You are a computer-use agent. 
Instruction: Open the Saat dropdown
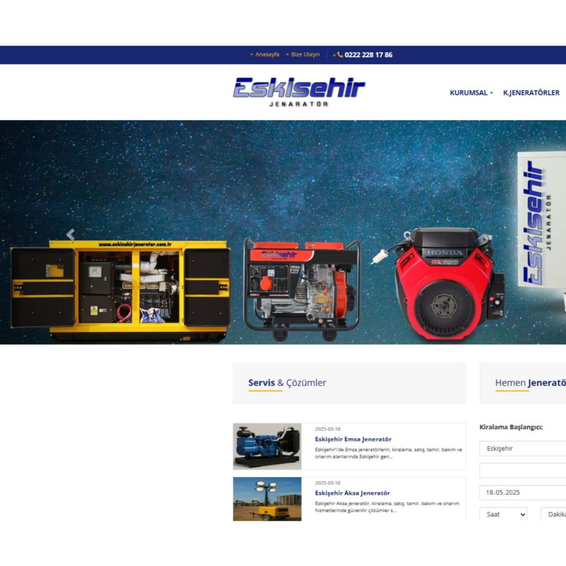click(x=503, y=514)
